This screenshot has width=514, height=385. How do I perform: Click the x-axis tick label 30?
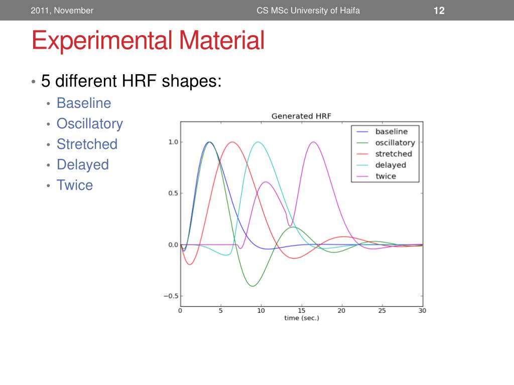pyautogui.click(x=422, y=310)
